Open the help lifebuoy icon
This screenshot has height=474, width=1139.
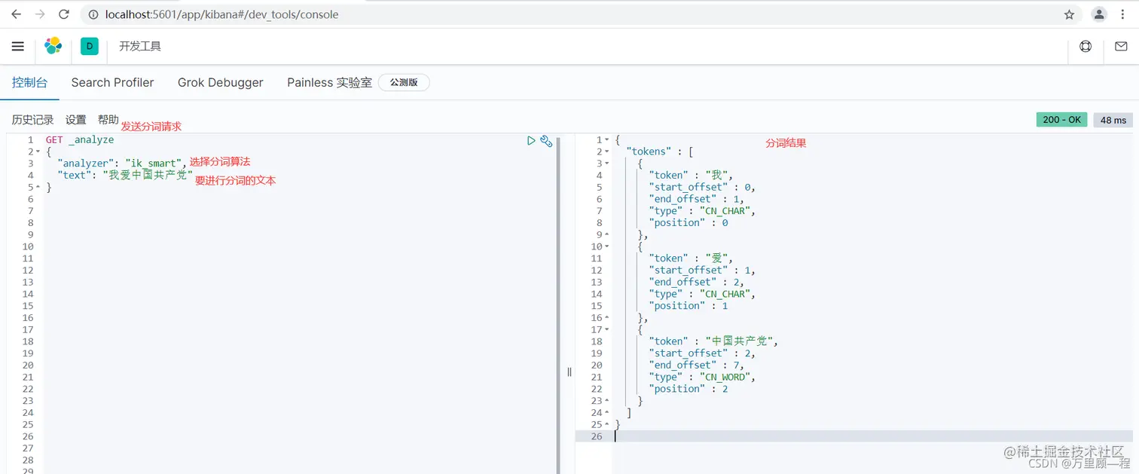[1086, 46]
